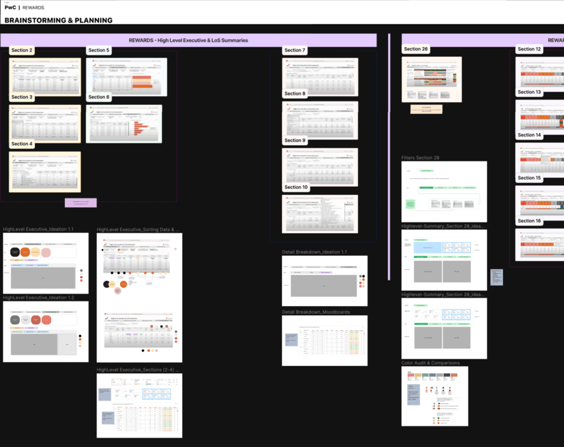This screenshot has height=447, width=564.
Task: Click the PwC logo in the header
Action: 10,8
